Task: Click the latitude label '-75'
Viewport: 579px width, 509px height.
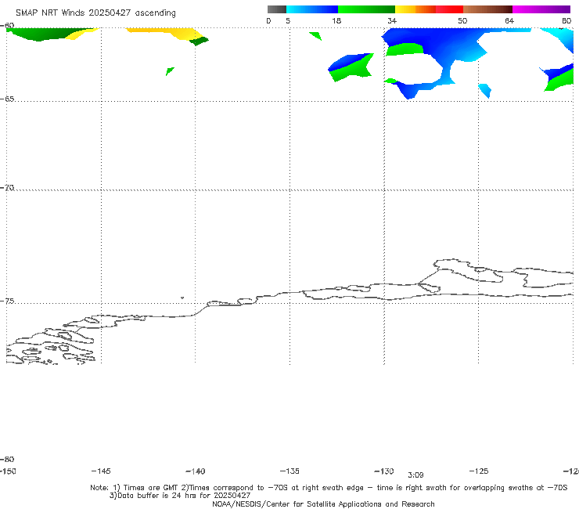Action: pyautogui.click(x=7, y=301)
